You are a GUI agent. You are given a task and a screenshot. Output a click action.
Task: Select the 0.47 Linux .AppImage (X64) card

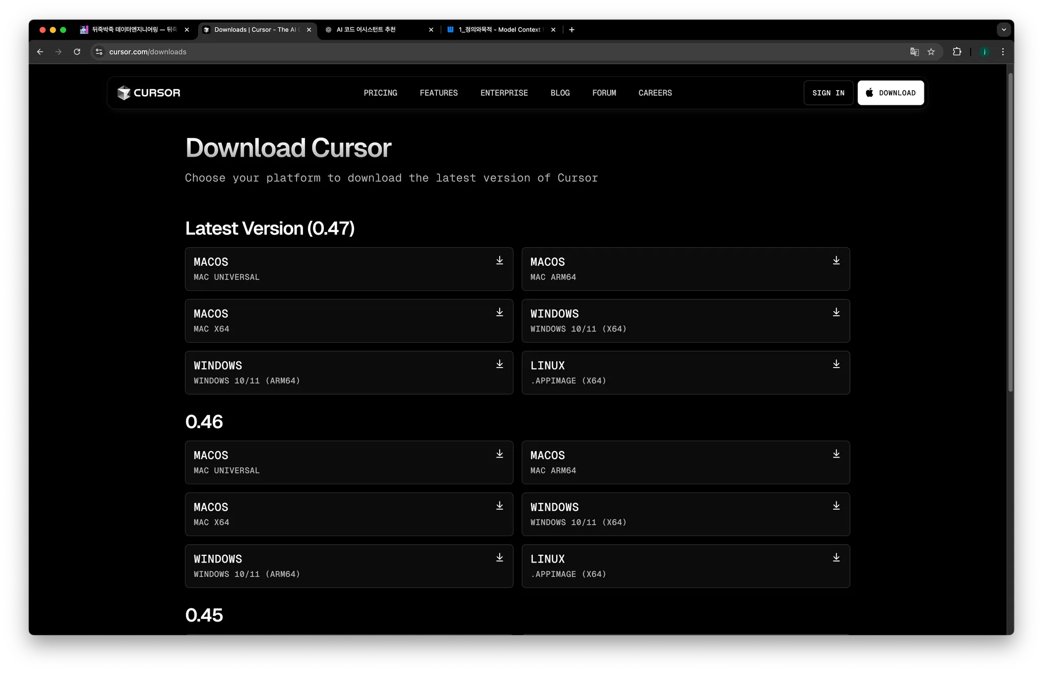coord(685,373)
